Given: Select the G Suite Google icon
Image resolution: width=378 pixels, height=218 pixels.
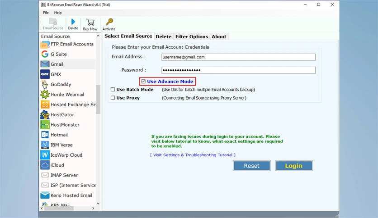Looking at the screenshot, I should pyautogui.click(x=45, y=54).
